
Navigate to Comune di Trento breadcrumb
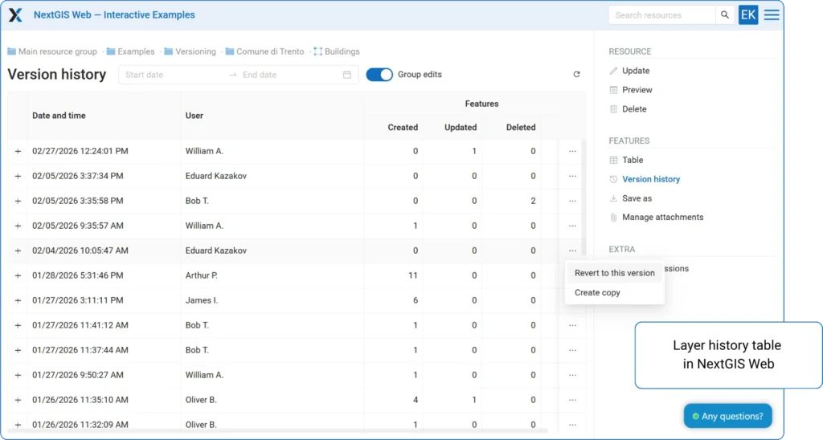pos(269,51)
